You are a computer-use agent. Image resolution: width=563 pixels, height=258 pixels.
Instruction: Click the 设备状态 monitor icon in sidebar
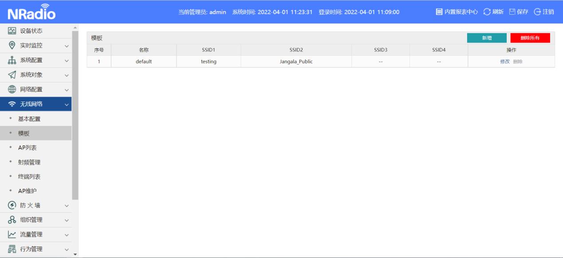pyautogui.click(x=12, y=31)
